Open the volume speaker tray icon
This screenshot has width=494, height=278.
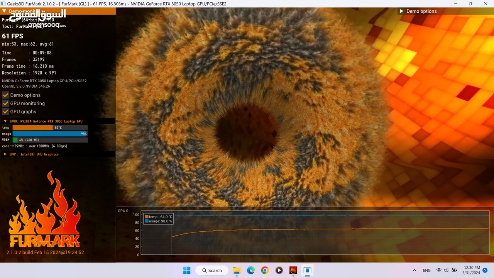tap(446, 270)
